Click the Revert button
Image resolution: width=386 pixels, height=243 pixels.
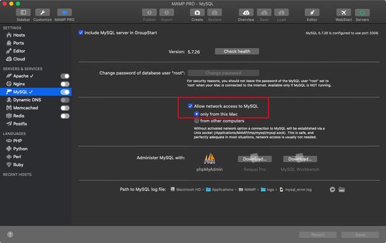coord(318,235)
